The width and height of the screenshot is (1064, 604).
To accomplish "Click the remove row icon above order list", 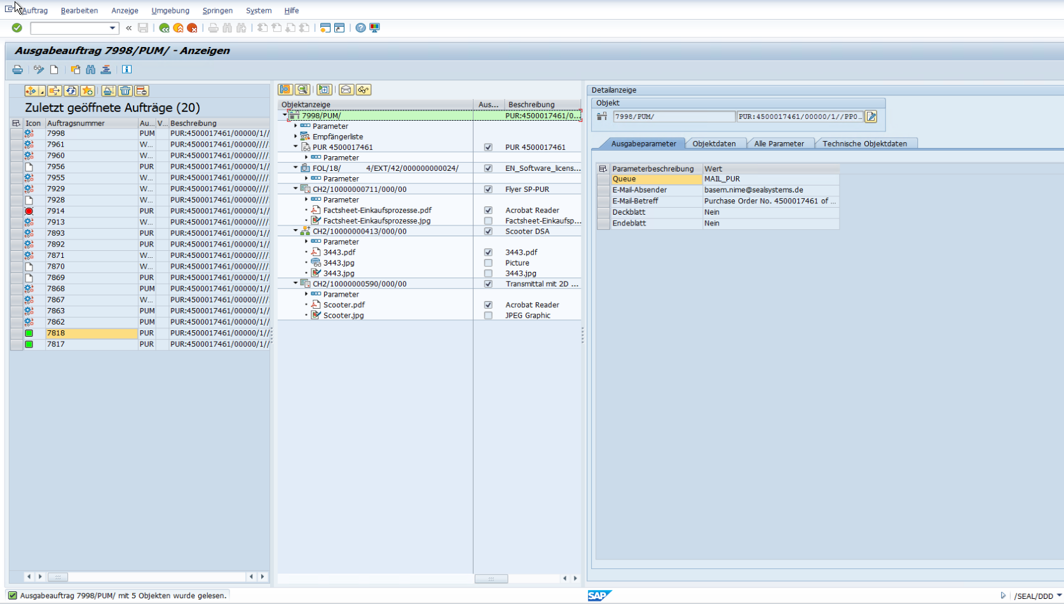I will pyautogui.click(x=142, y=91).
